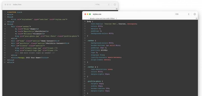
Task: Click the <!DOCTYPE html> line in index.htm
Action: tap(15, 12)
